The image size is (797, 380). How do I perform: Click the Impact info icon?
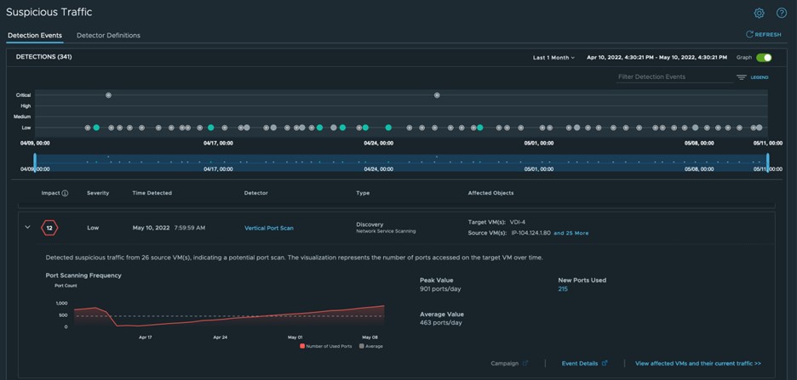coord(65,193)
